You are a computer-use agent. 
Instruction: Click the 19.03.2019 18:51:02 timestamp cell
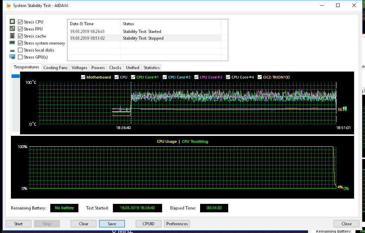pos(87,38)
